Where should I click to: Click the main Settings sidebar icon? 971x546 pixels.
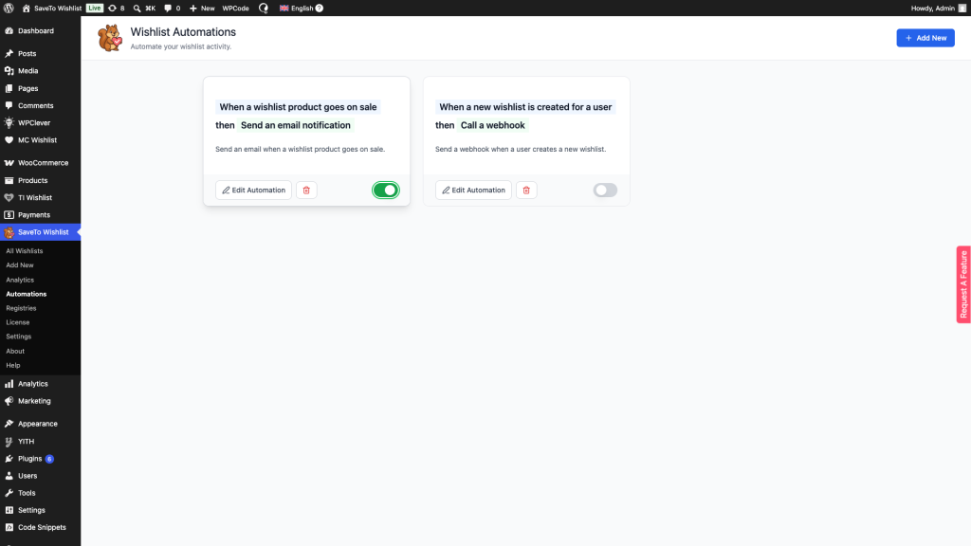point(9,510)
